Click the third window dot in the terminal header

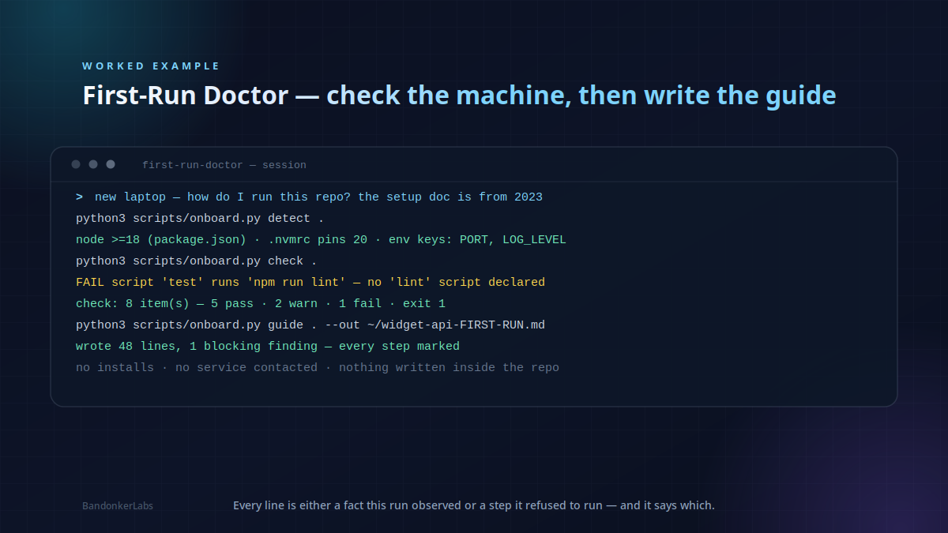click(x=111, y=164)
